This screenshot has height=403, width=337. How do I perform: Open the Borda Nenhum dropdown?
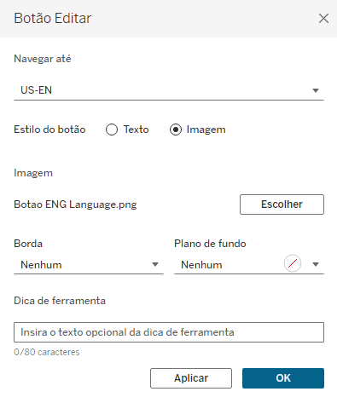[x=89, y=265]
